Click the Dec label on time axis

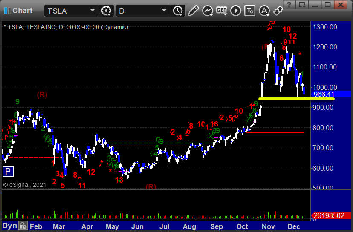coord(294,226)
